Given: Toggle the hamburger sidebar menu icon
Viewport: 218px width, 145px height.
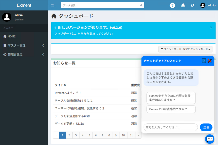Looking at the screenshot, I should 52,5.
